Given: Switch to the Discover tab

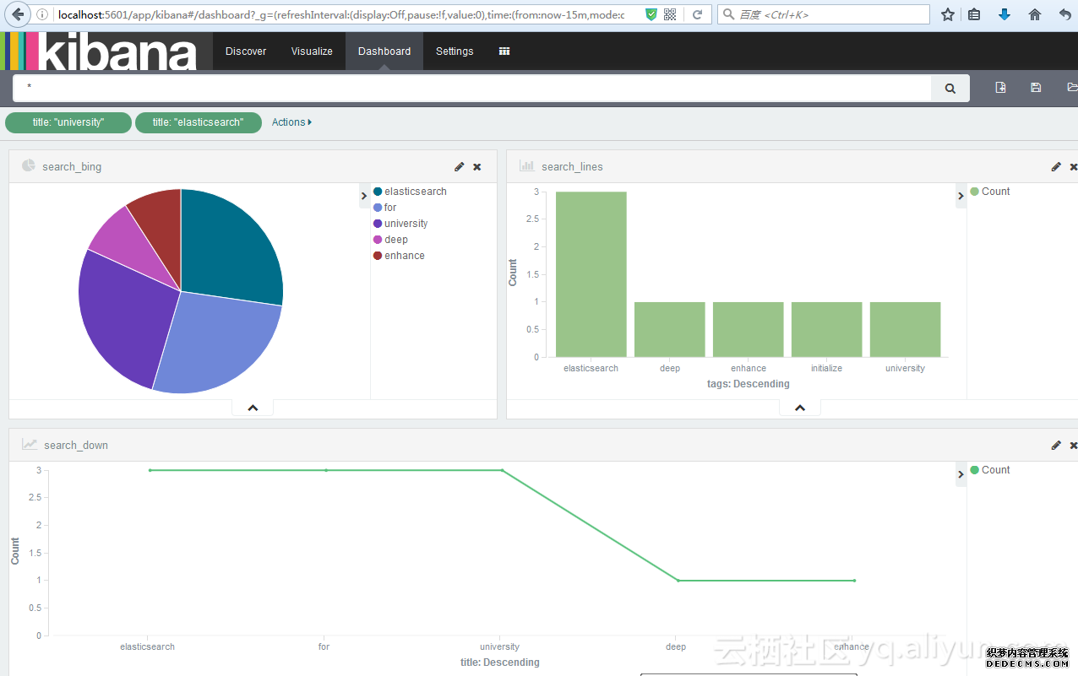Looking at the screenshot, I should [246, 51].
